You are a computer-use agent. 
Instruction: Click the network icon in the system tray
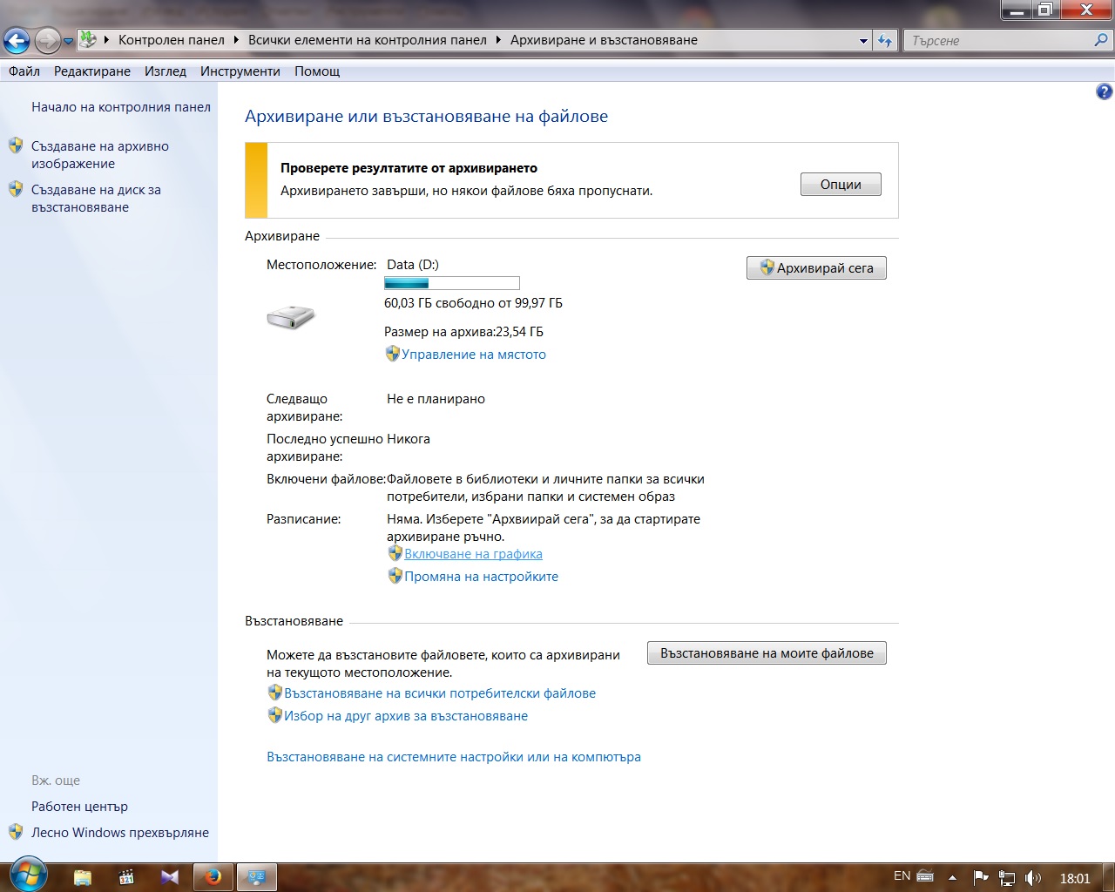pos(1007,878)
